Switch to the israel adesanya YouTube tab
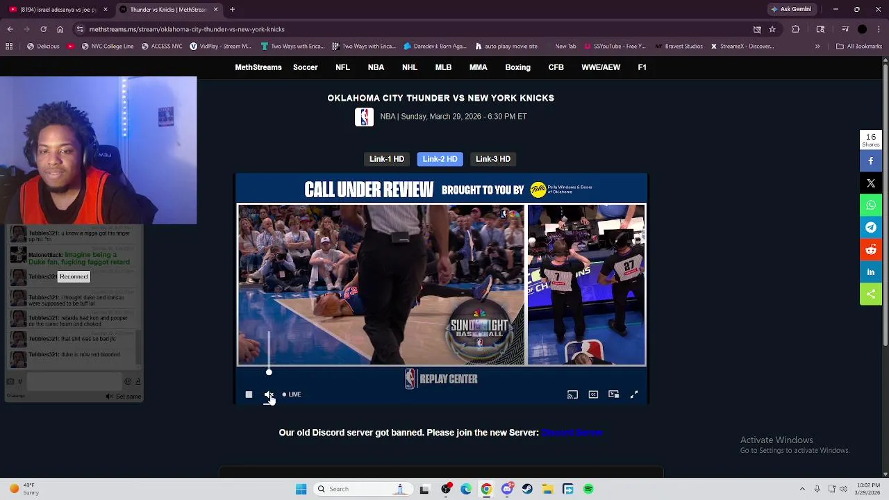The height and width of the screenshot is (500, 889). (58, 10)
